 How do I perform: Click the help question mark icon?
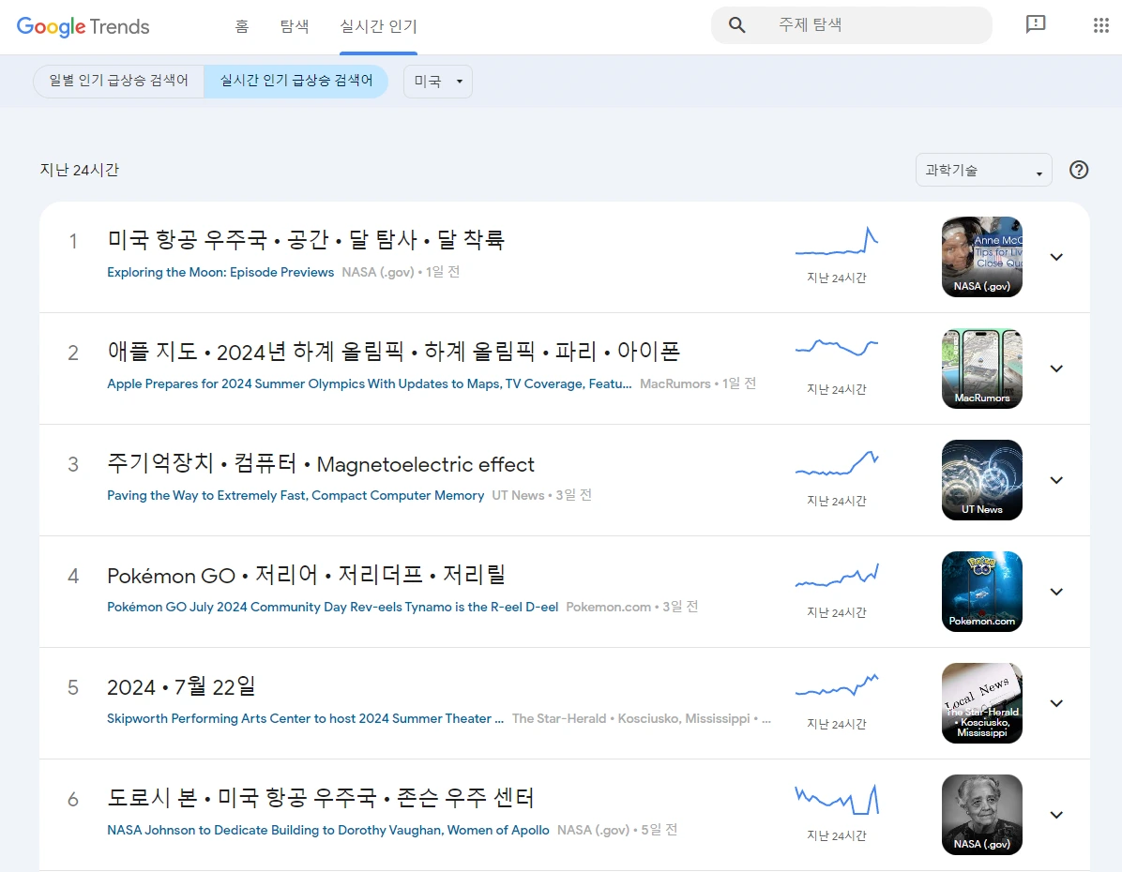click(x=1078, y=170)
